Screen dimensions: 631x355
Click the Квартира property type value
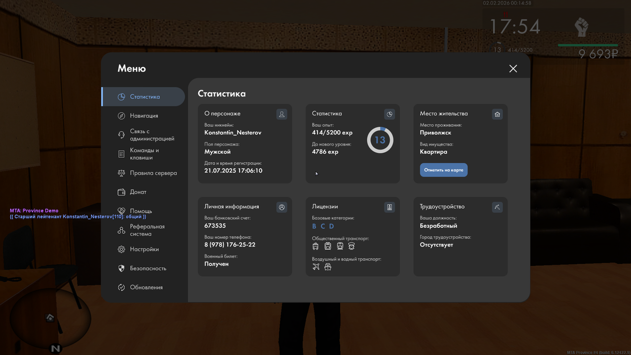coord(434,152)
